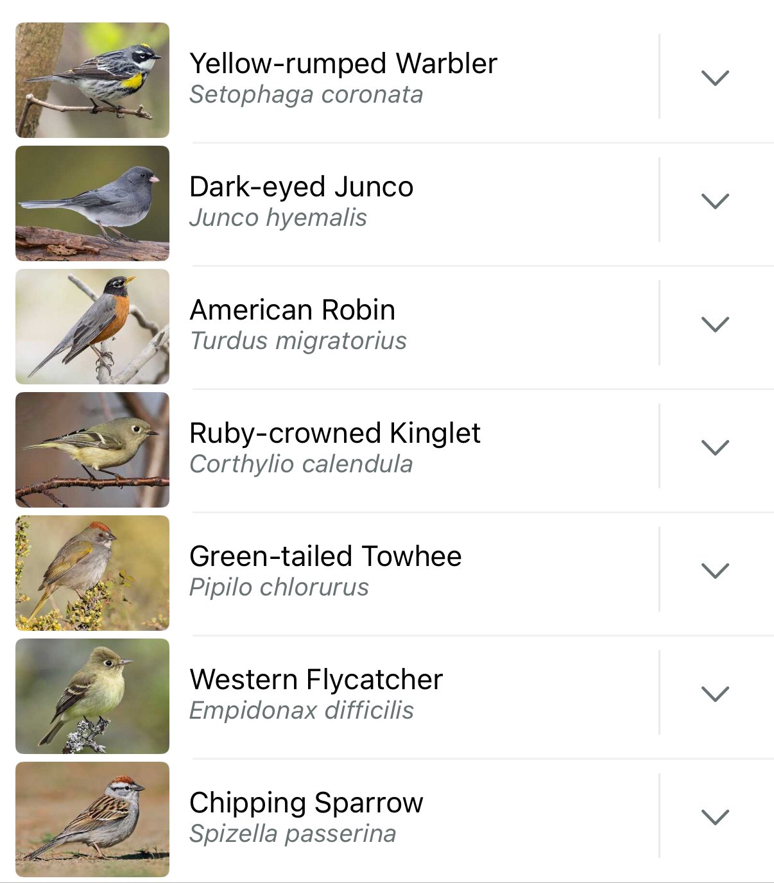Tap the Western Flycatcher photo thumbnail
The height and width of the screenshot is (883, 774).
click(x=92, y=696)
